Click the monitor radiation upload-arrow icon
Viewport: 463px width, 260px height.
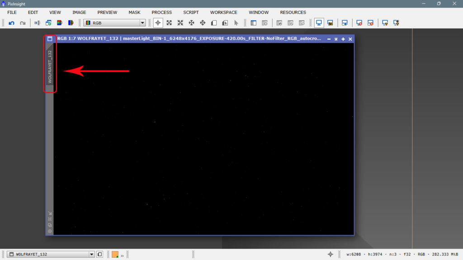396,23
